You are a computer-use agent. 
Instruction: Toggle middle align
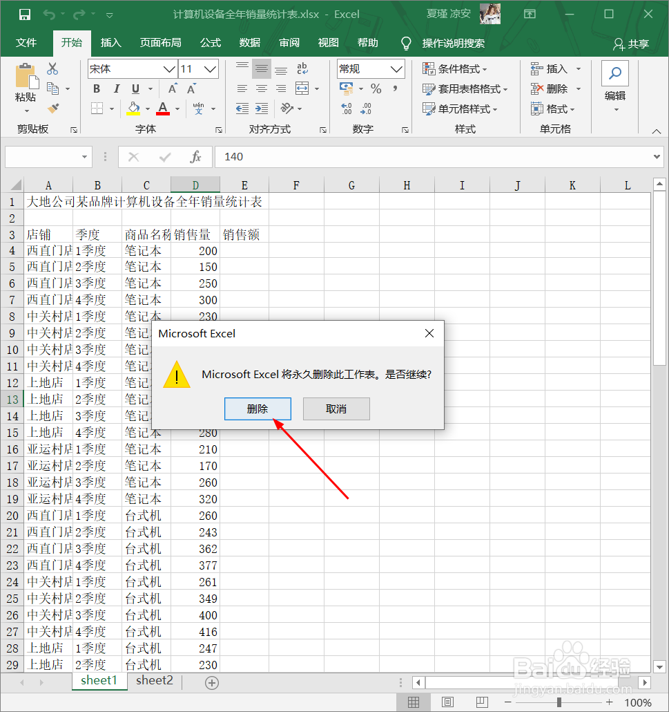pyautogui.click(x=262, y=68)
